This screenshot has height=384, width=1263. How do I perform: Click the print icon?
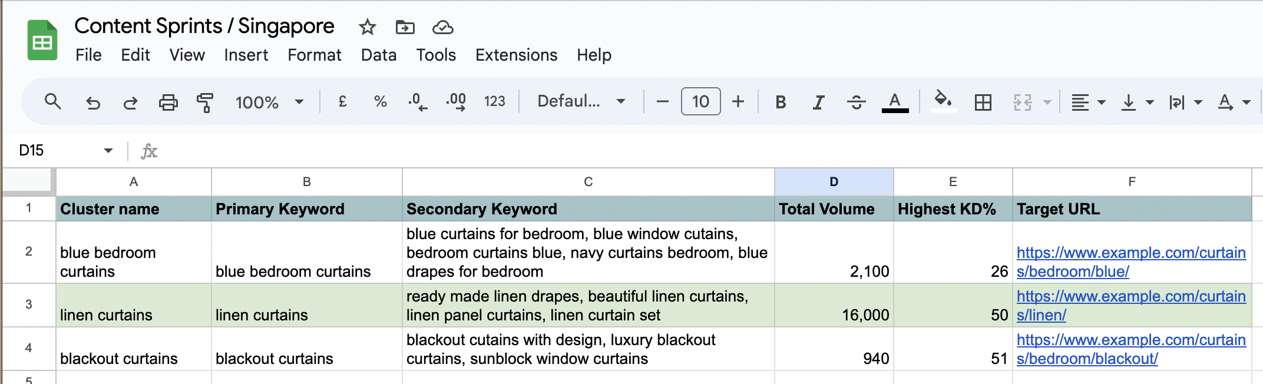[168, 102]
